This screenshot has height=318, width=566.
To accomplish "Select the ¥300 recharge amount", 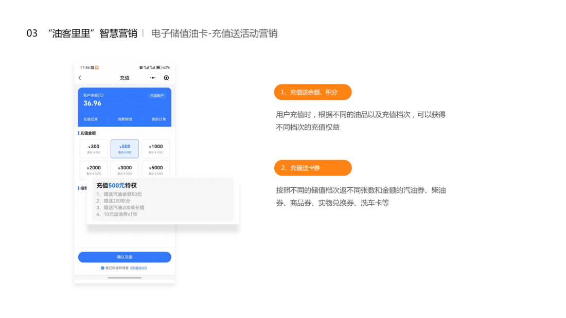I will (x=94, y=149).
